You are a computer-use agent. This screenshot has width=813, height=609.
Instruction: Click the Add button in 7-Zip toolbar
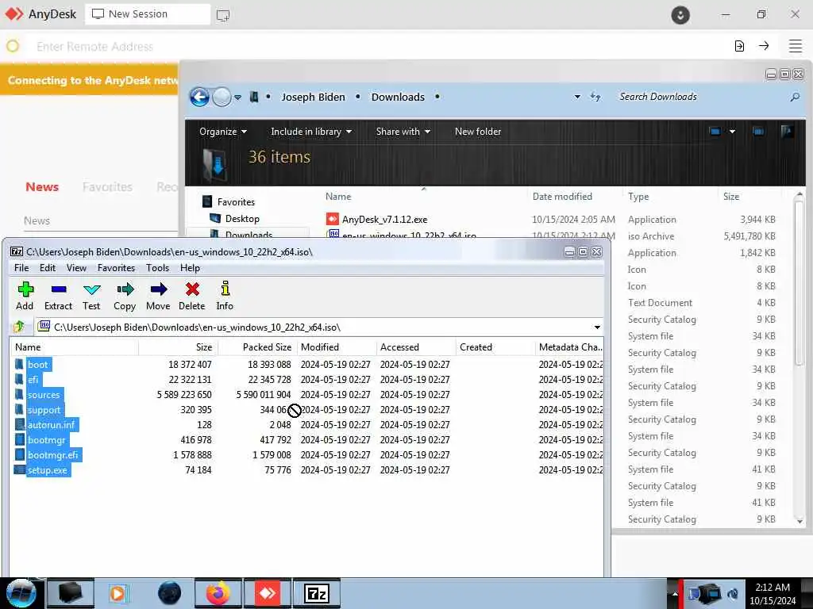click(25, 297)
